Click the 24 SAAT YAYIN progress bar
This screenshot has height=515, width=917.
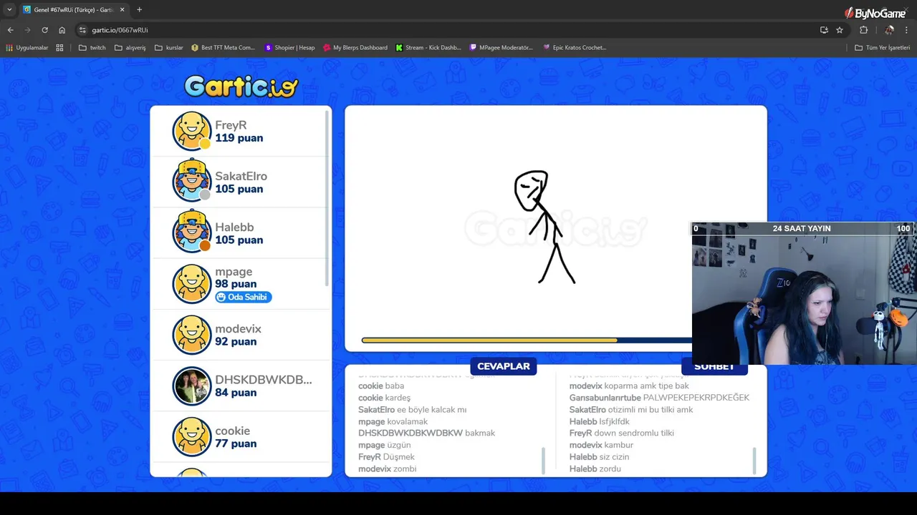tap(804, 229)
